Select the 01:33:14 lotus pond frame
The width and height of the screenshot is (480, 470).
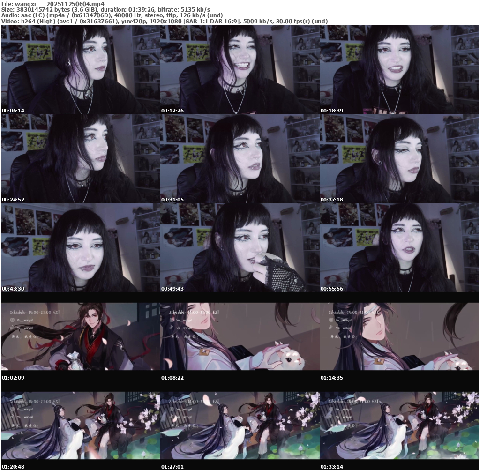pyautogui.click(x=399, y=425)
